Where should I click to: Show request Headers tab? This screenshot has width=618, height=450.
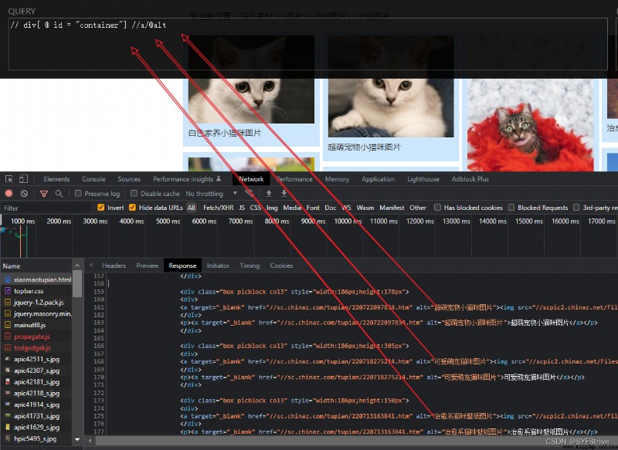point(114,266)
